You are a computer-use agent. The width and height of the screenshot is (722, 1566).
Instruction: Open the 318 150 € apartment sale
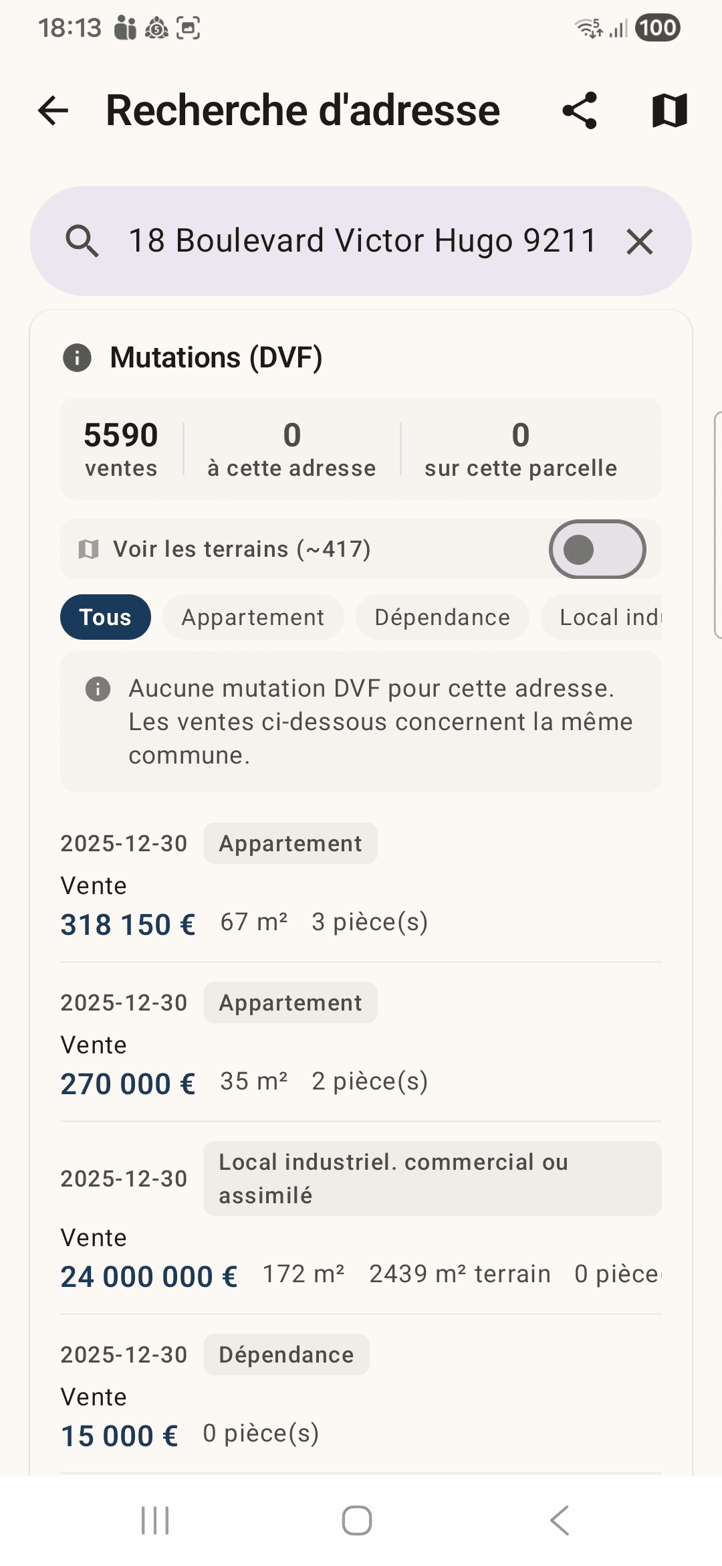[x=361, y=883]
